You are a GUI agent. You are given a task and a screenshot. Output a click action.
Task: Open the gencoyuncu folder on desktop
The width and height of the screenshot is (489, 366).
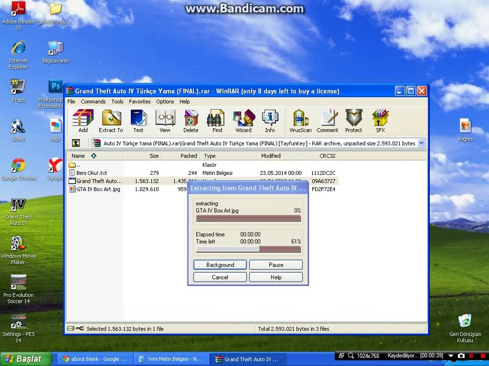point(56,13)
